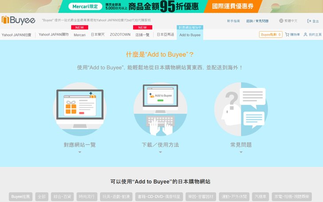The width and height of the screenshot is (323, 202).
Task: Filter by 綜合·百貨 category
Action: (63, 197)
